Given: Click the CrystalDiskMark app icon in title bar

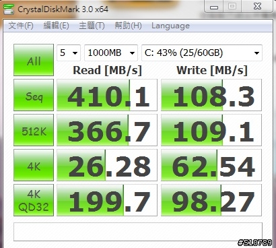Looking at the screenshot, I should click(x=9, y=9).
